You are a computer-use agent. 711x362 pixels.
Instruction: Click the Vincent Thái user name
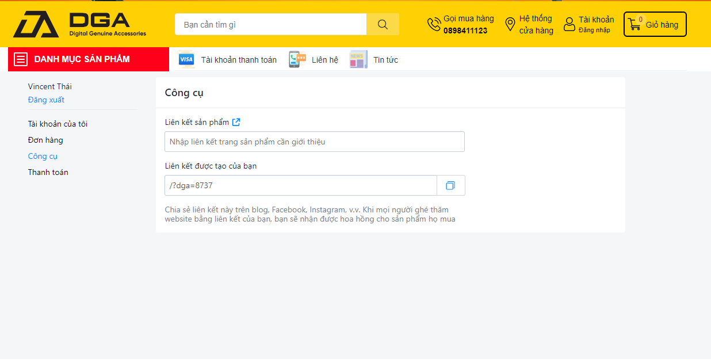[50, 86]
